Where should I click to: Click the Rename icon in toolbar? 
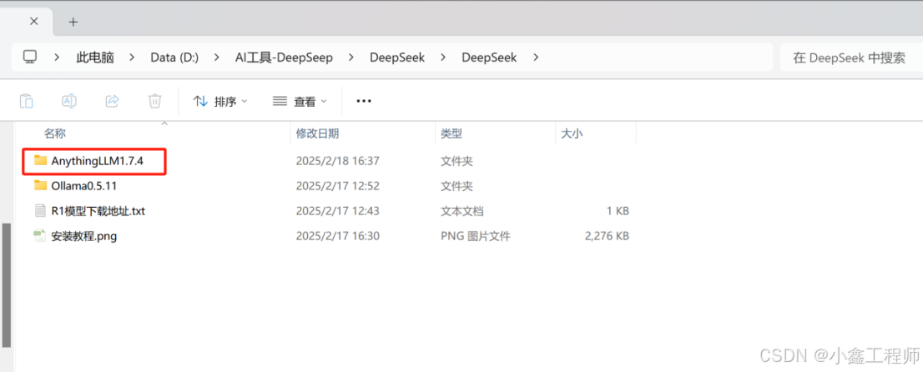coord(69,101)
